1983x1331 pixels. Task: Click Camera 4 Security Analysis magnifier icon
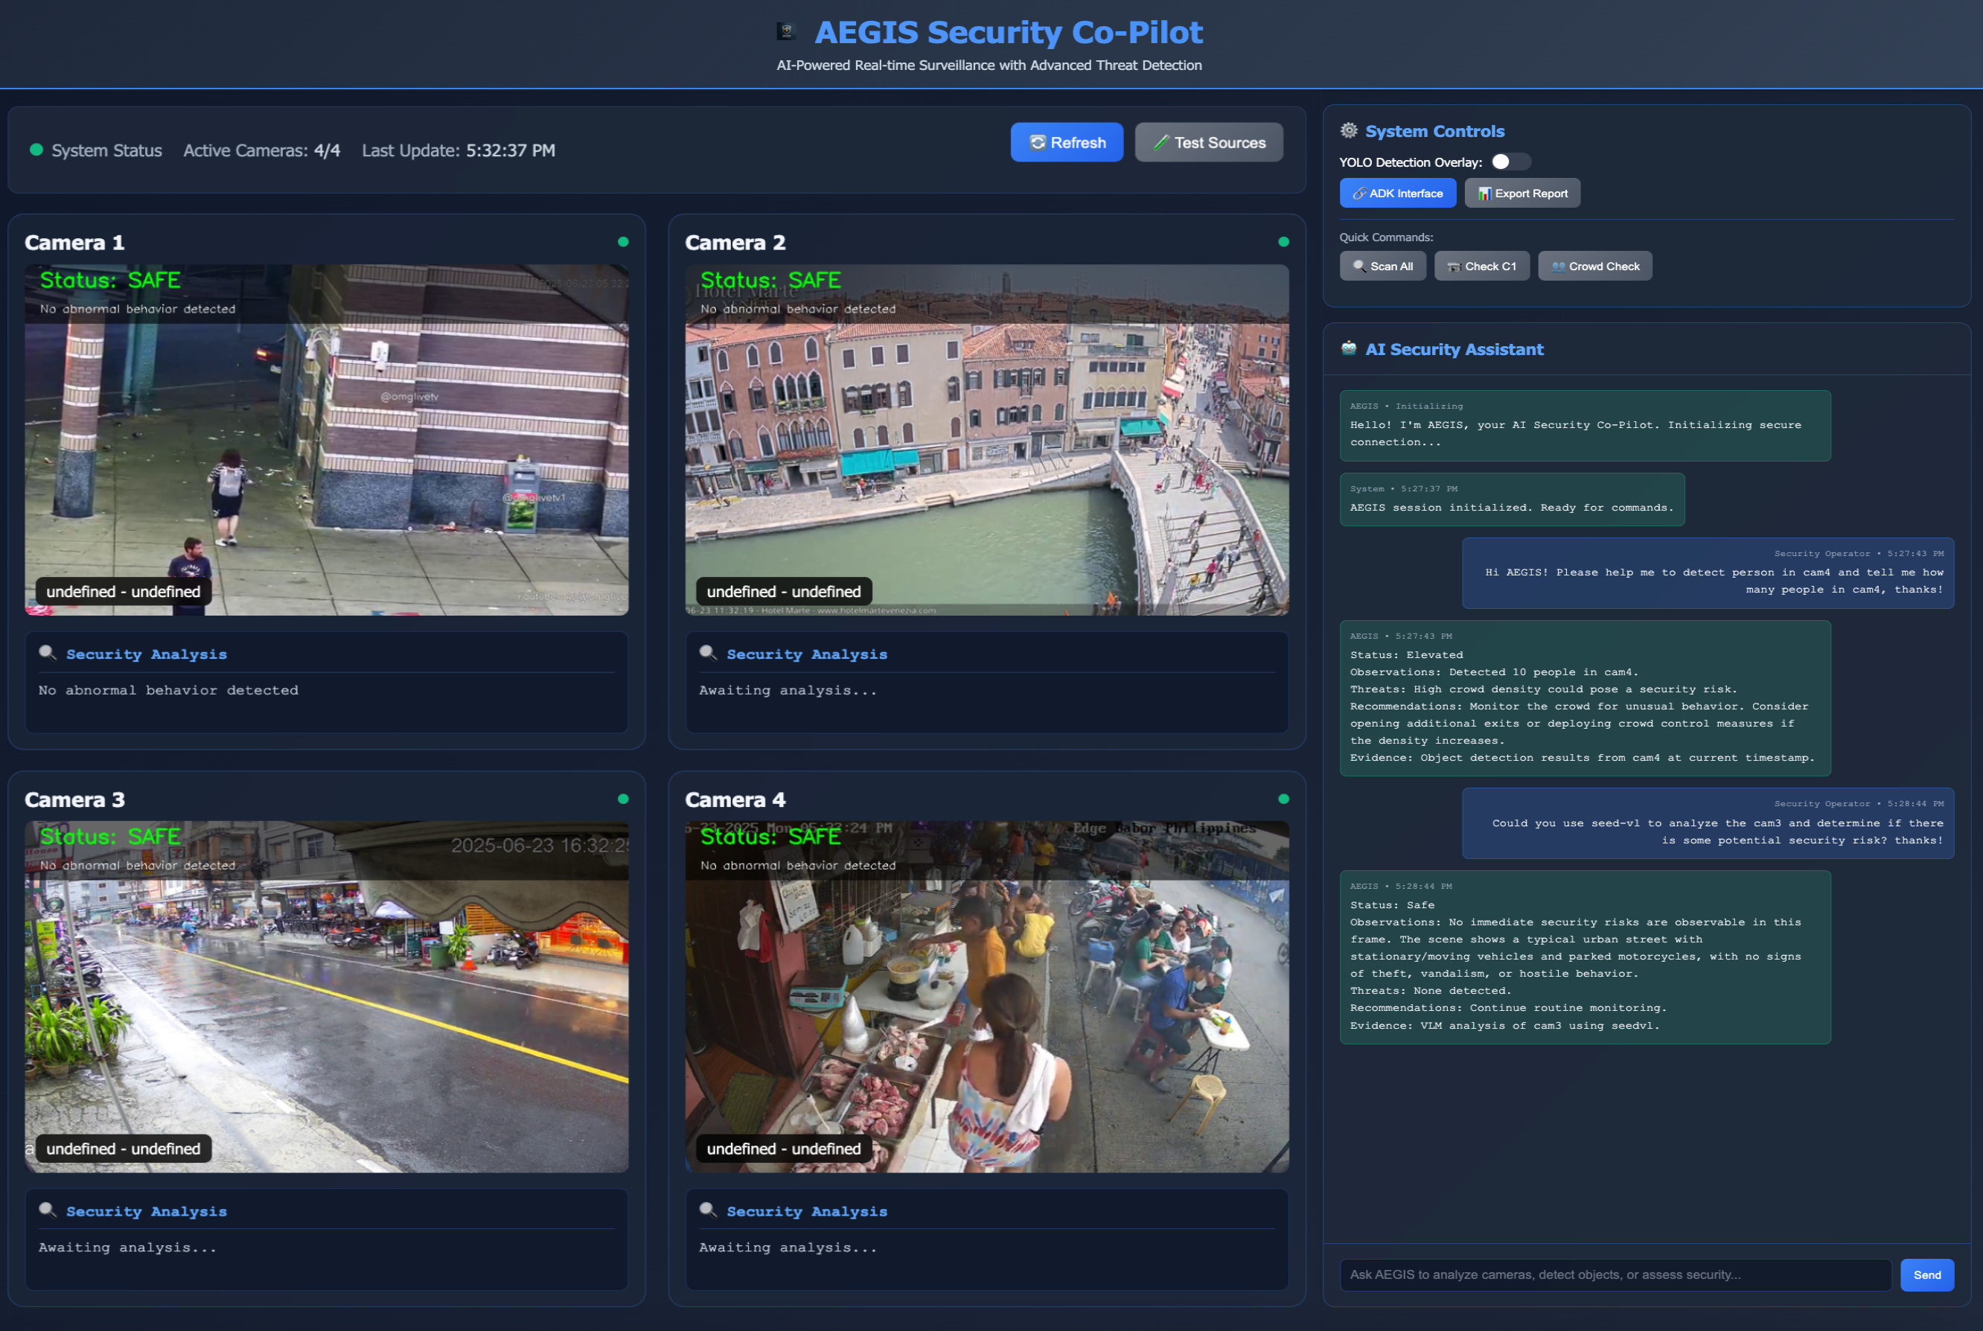(x=708, y=1210)
